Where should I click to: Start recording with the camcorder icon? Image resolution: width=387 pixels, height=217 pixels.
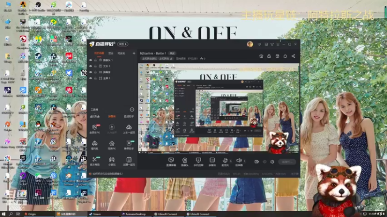tap(256, 162)
